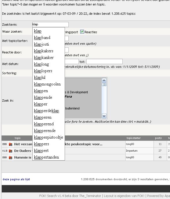
Task: Click post count 49
Action: click(160, 157)
